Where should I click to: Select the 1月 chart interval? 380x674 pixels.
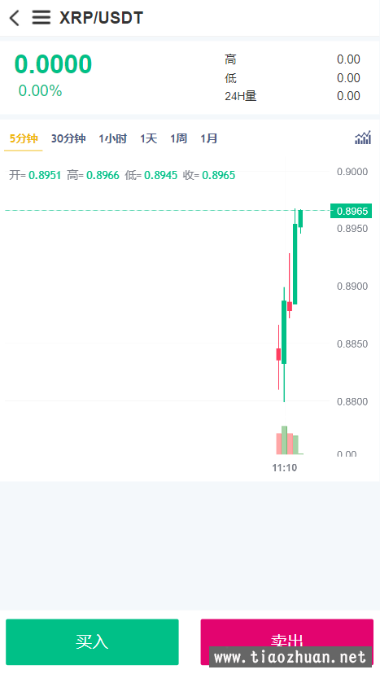[x=208, y=138]
